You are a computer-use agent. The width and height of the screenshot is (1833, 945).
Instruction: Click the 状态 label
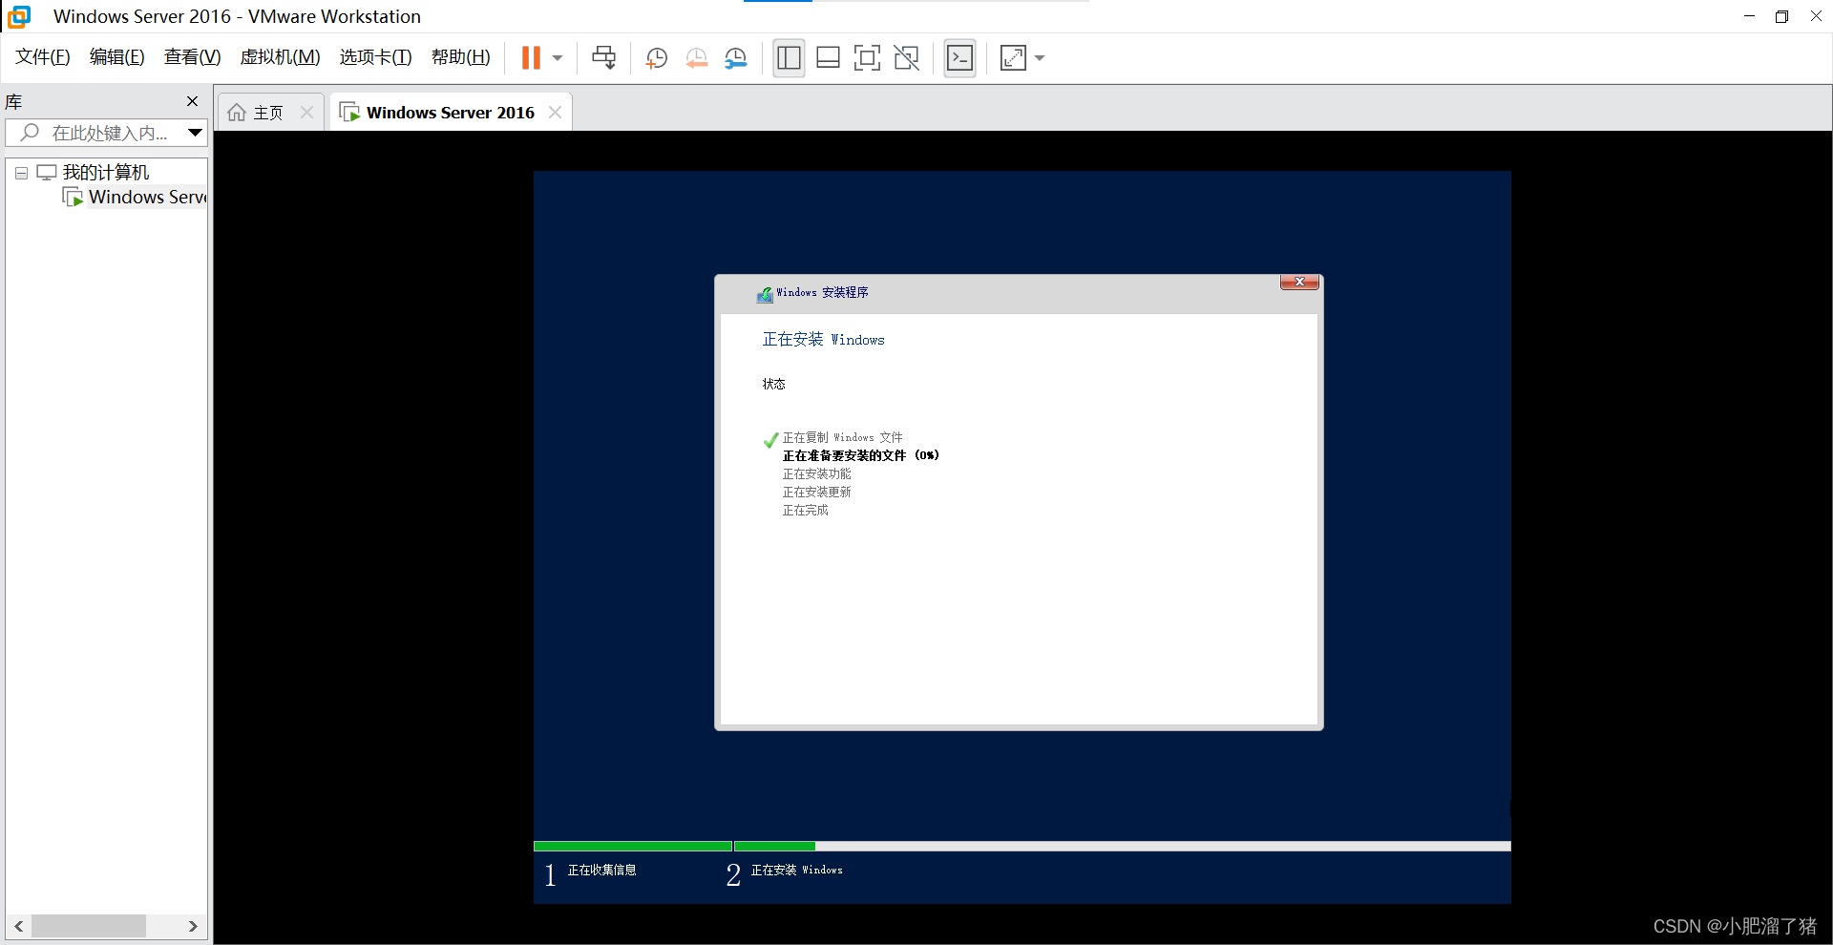point(773,384)
